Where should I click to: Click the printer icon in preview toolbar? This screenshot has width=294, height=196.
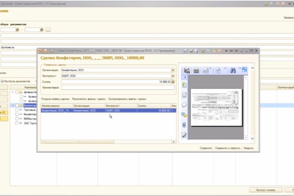pyautogui.click(x=196, y=71)
